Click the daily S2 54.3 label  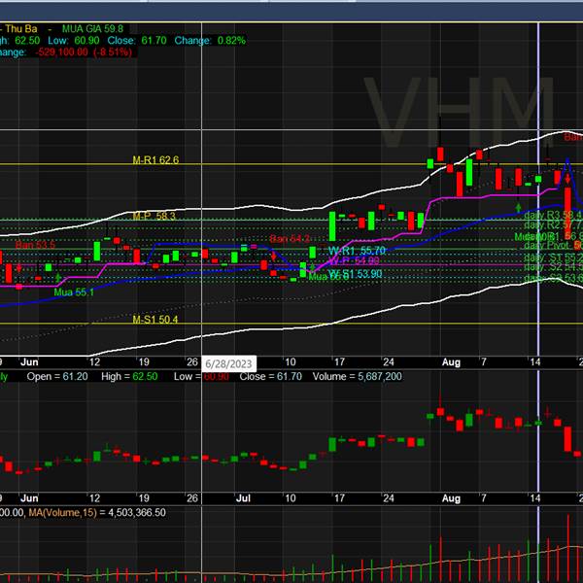pos(553,266)
